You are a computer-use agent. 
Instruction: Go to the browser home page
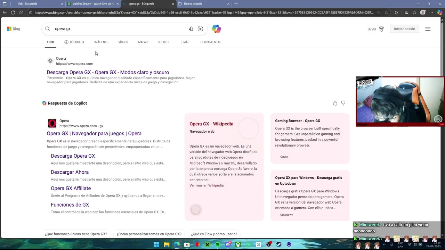21,12
